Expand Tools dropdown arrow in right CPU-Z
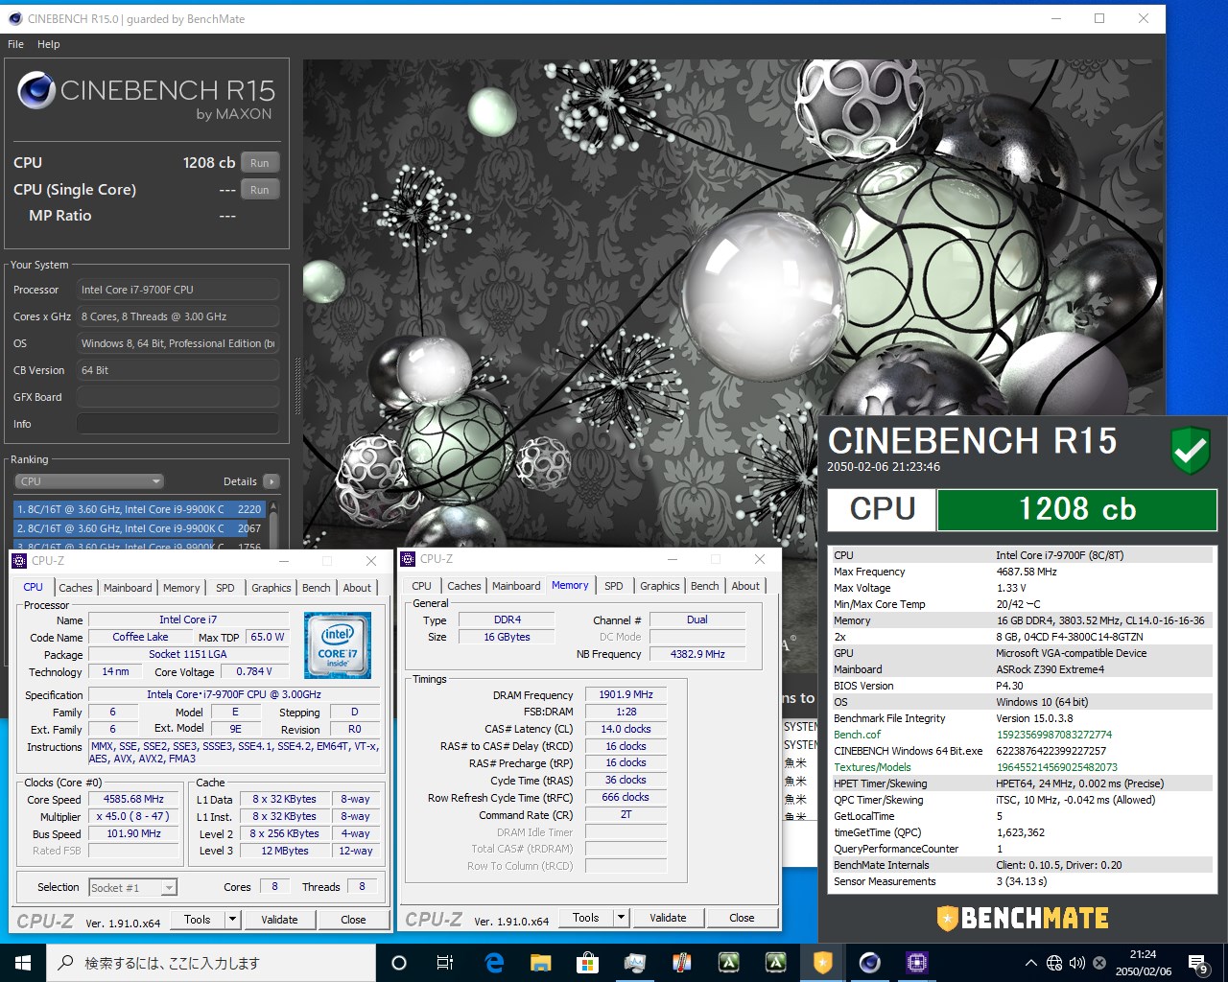 [x=621, y=918]
